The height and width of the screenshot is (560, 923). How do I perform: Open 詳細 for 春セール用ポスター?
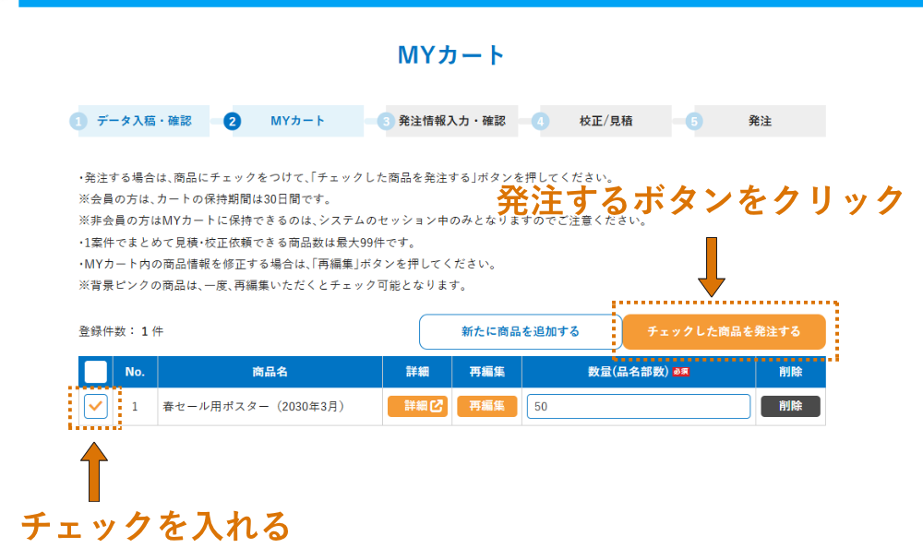point(417,406)
